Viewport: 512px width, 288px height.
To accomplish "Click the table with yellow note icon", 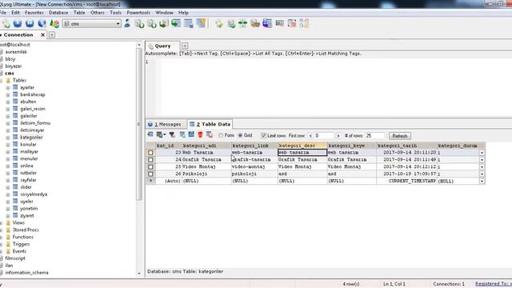I will pyautogui.click(x=201, y=23).
